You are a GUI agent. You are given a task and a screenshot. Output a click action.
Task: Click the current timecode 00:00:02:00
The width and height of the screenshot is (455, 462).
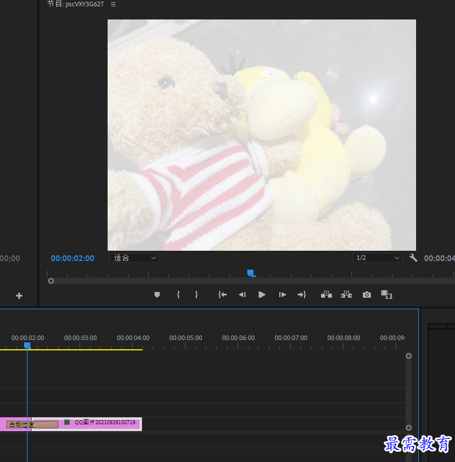(73, 258)
